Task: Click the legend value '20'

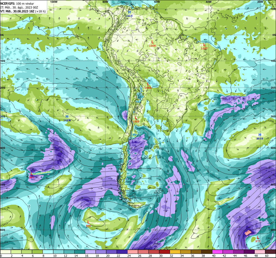Action: coord(108,256)
